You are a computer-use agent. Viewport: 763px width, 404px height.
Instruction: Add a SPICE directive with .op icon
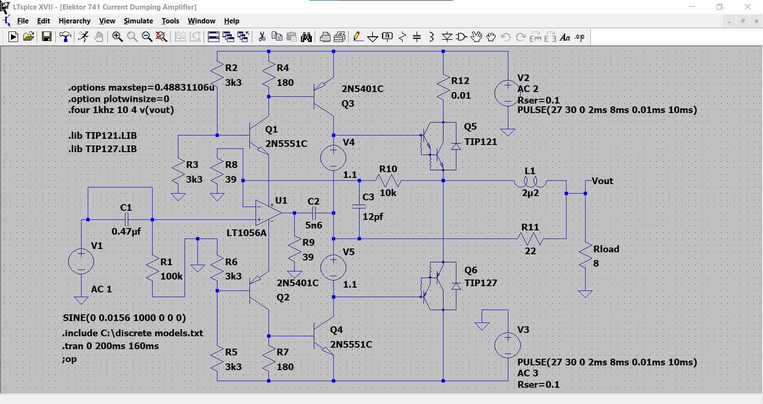[x=580, y=37]
